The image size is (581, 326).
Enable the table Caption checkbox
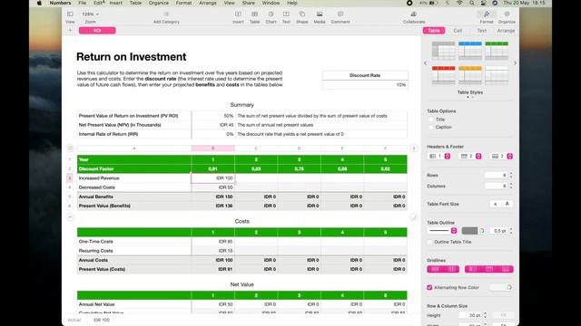click(x=430, y=127)
